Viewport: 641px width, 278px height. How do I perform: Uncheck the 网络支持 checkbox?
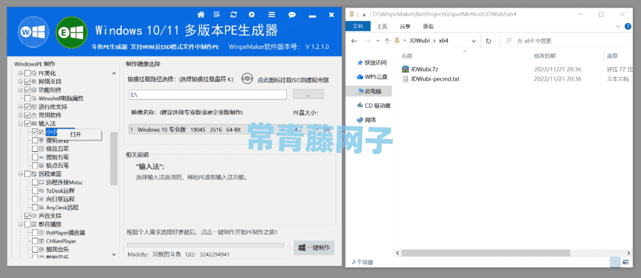pyautogui.click(x=27, y=82)
